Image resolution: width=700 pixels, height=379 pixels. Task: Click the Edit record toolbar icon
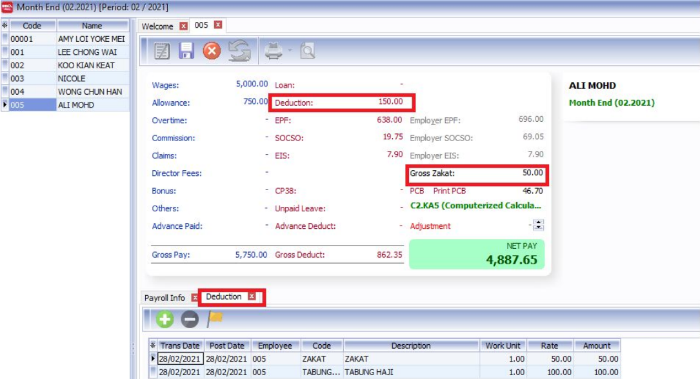162,51
